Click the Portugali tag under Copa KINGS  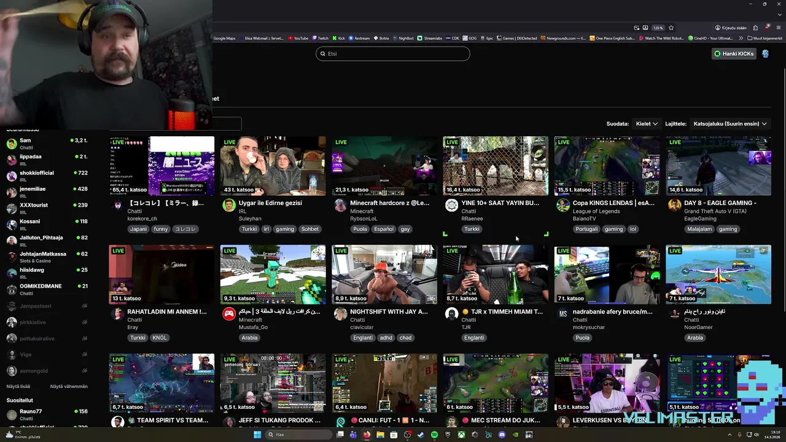(x=586, y=229)
